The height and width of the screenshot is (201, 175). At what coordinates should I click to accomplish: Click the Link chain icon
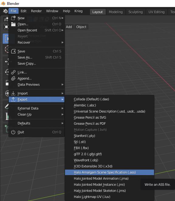(13, 72)
